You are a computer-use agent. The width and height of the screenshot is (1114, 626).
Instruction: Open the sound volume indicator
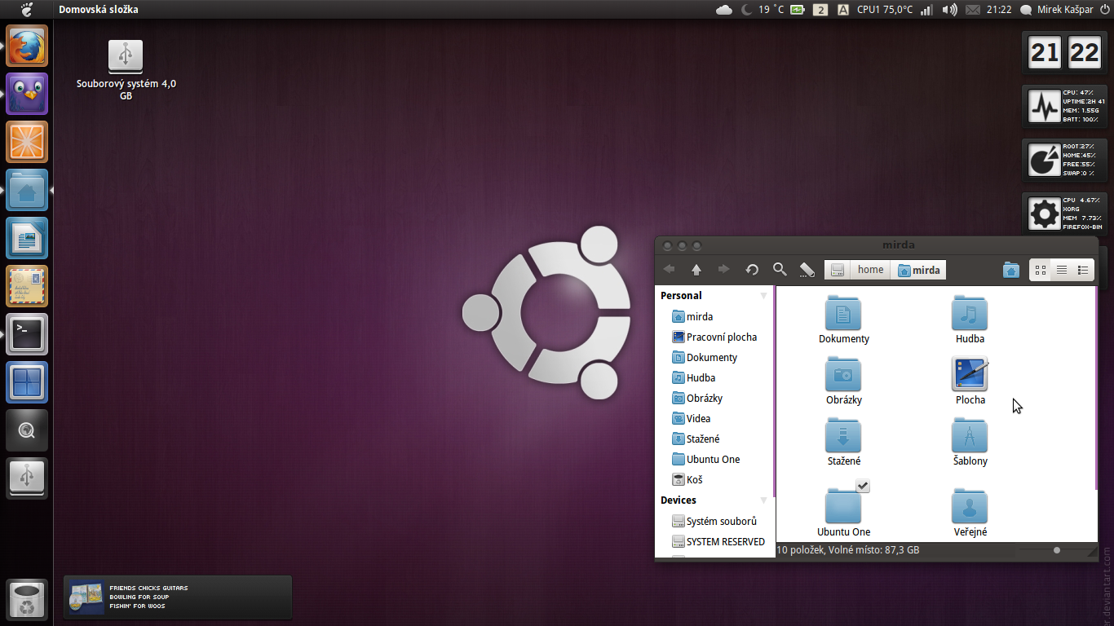pyautogui.click(x=949, y=10)
